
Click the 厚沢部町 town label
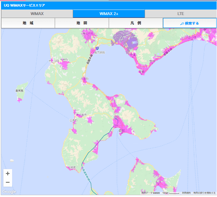pyautogui.click(x=82, y=115)
